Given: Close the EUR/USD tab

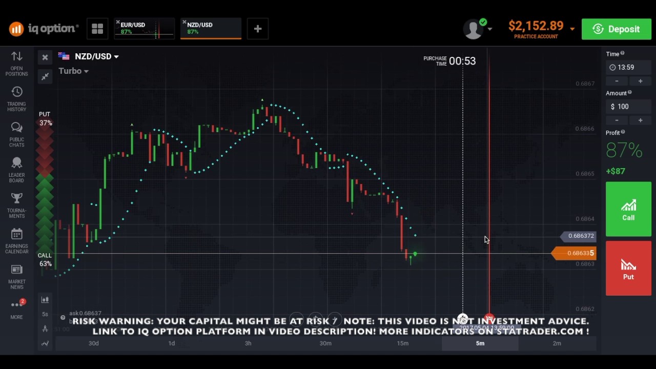Looking at the screenshot, I should [x=118, y=23].
